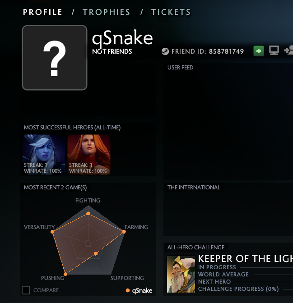Click the green add friend plus icon
Image resolution: width=293 pixels, height=303 pixels.
point(259,51)
